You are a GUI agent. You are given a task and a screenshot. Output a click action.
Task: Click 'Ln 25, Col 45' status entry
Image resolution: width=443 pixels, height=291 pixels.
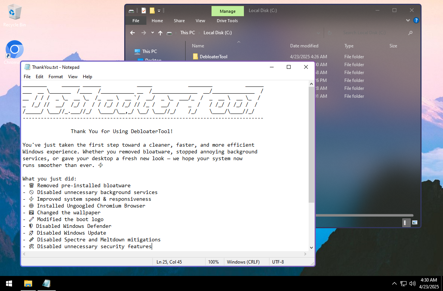point(169,262)
